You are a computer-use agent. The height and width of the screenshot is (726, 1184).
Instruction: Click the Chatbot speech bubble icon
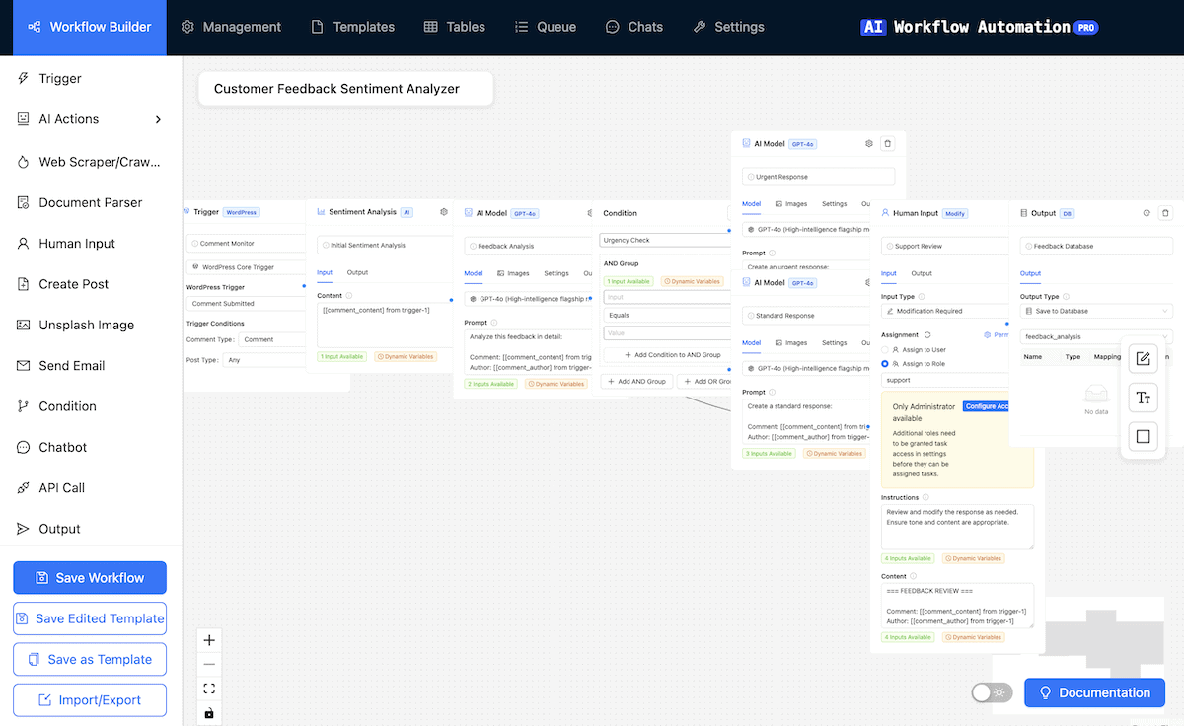point(23,447)
